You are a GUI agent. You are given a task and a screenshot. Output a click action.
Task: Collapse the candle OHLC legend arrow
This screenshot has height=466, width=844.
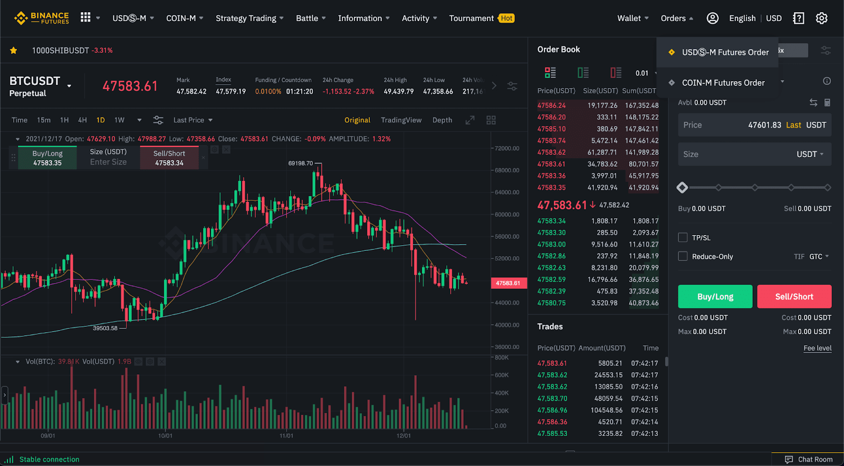pos(17,139)
